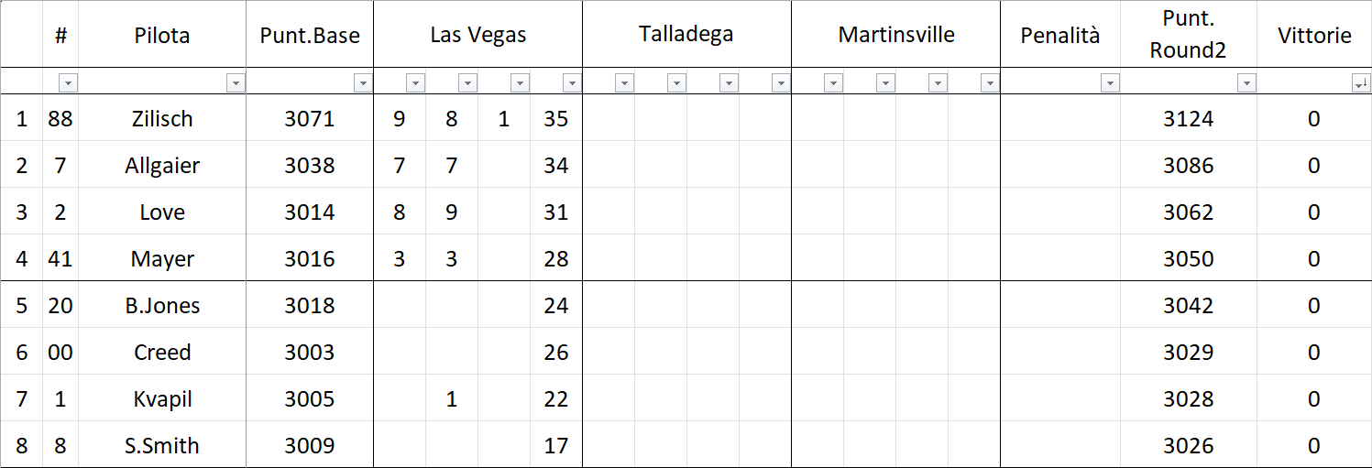Open the filter dropdown for Pilota column
1372x468 pixels.
[x=236, y=83]
